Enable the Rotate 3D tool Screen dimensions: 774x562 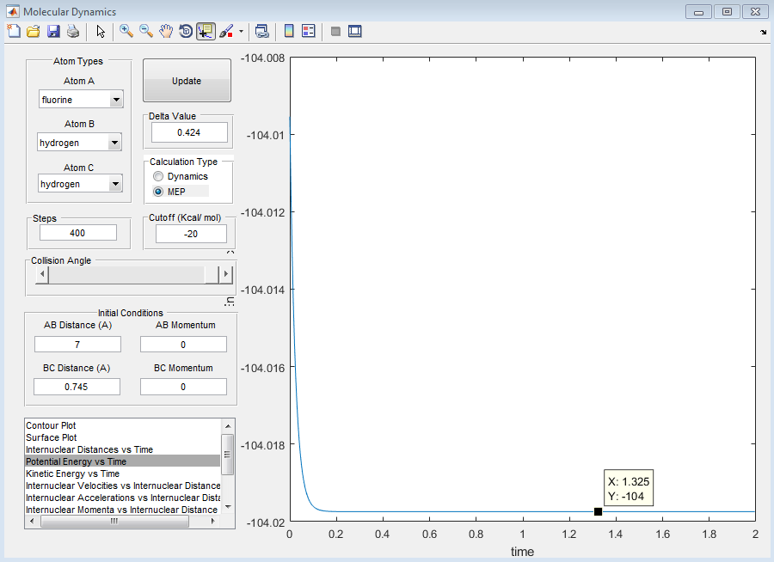[x=186, y=31]
